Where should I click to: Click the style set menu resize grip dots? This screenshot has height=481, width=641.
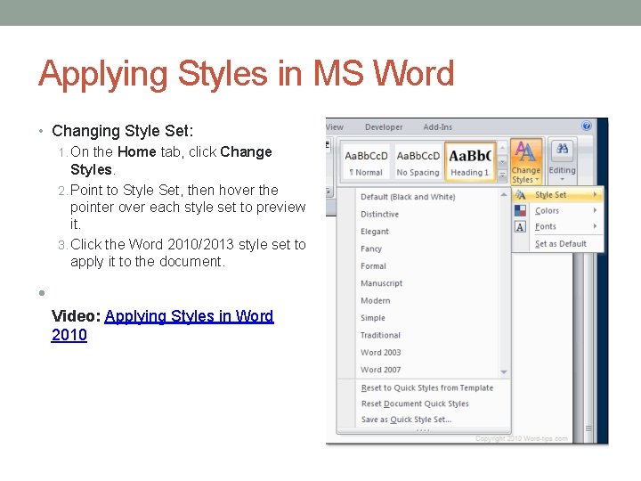pyautogui.click(x=423, y=430)
